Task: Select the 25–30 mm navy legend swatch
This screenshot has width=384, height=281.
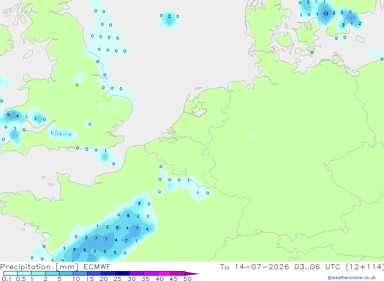Action: click(122, 273)
